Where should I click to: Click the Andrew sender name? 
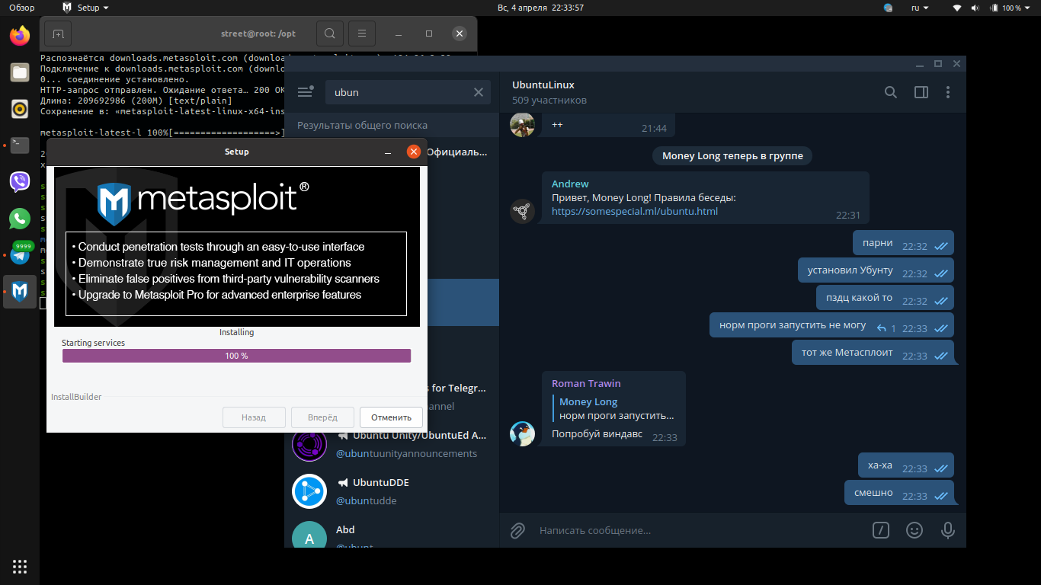570,184
